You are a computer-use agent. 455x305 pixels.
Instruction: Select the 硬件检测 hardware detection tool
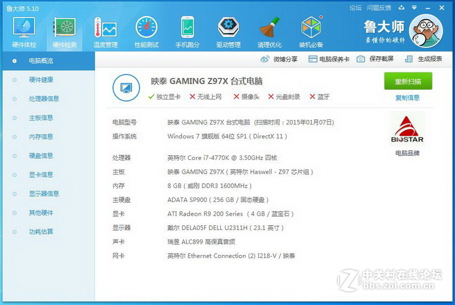(65, 32)
